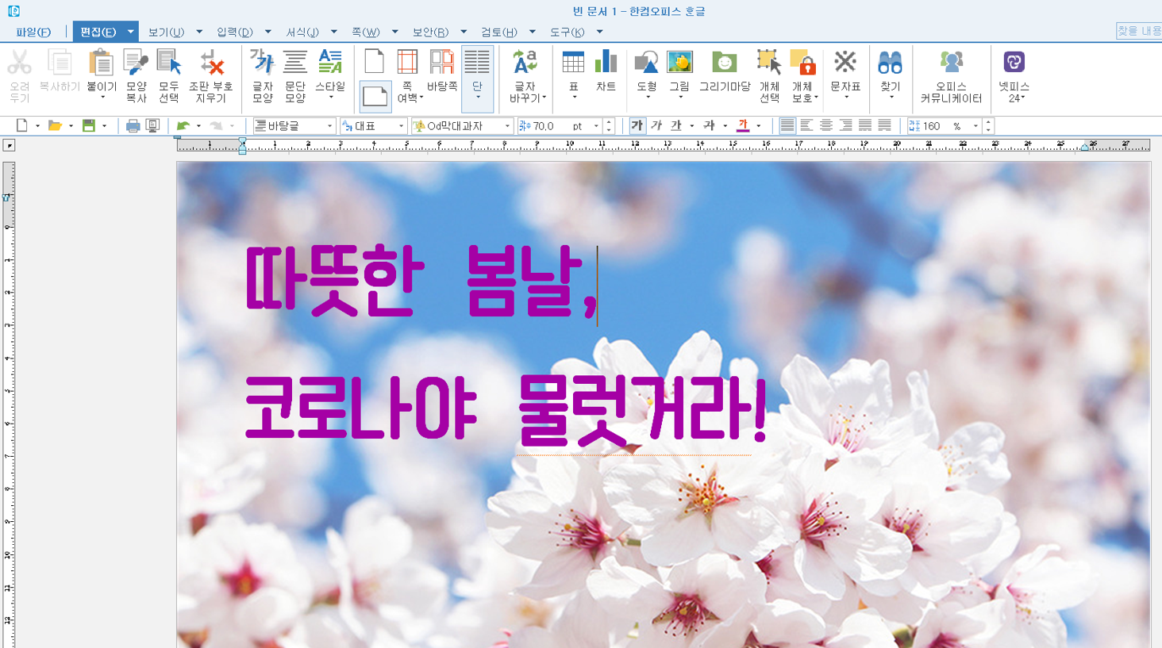Click the 오려두기 (cut) scissors icon
The width and height of the screenshot is (1162, 648).
coord(19,63)
